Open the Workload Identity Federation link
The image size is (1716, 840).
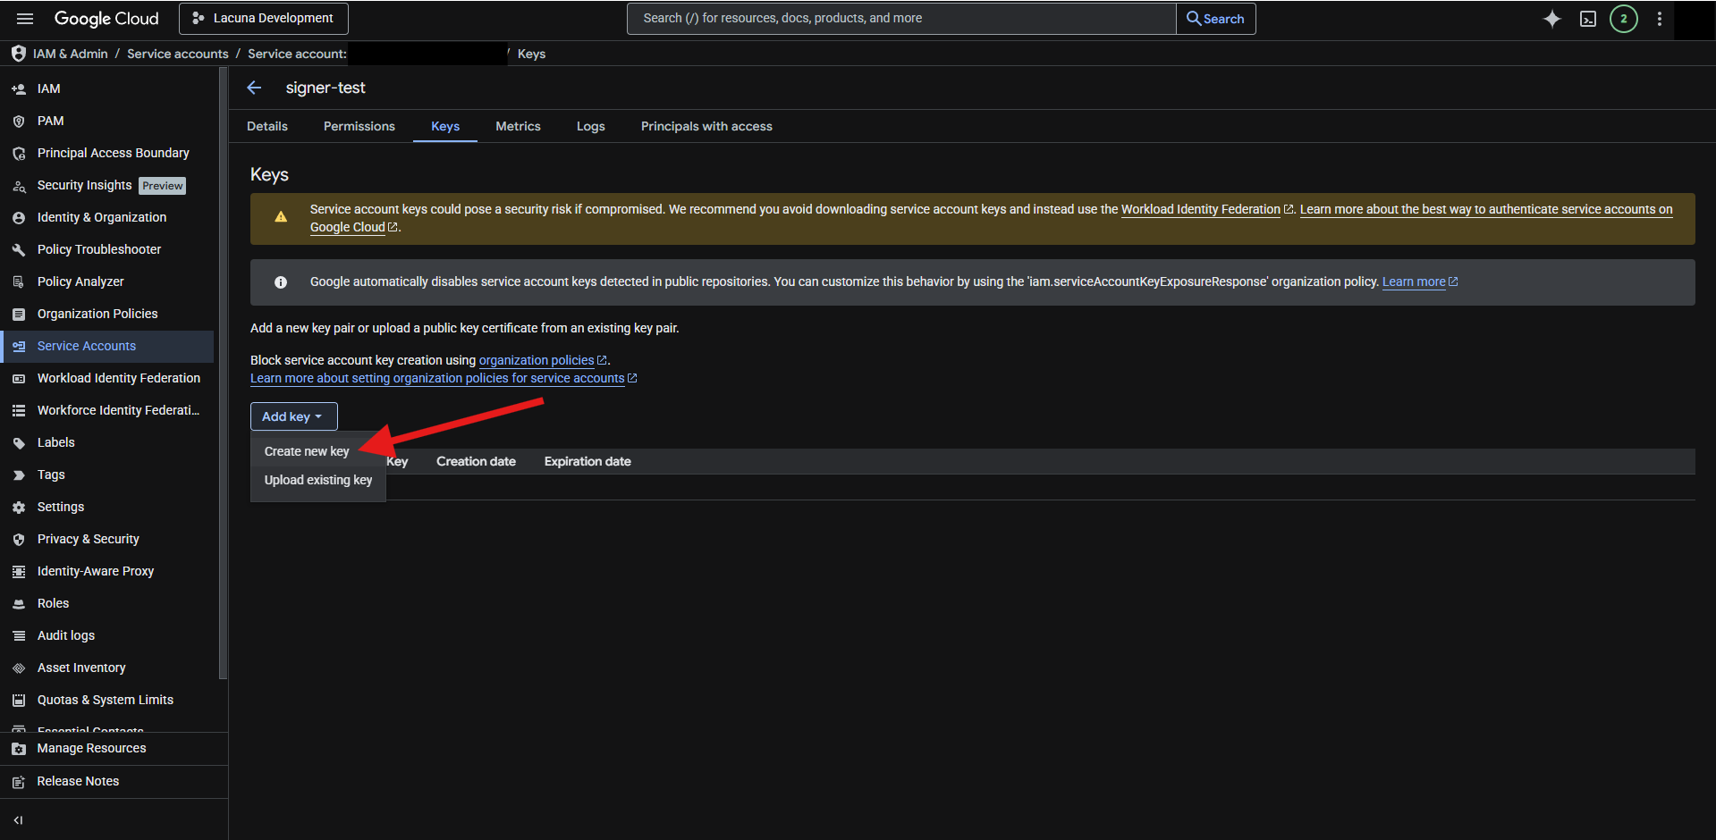(1200, 209)
